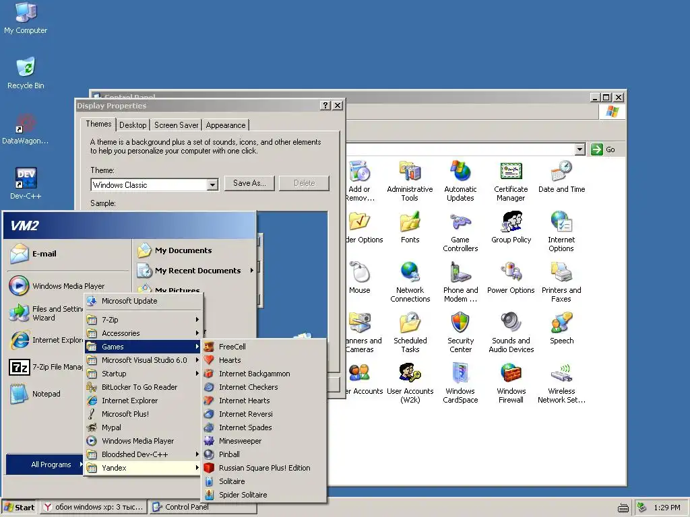Open Phone and Modem icon
The width and height of the screenshot is (690, 517).
click(x=460, y=282)
